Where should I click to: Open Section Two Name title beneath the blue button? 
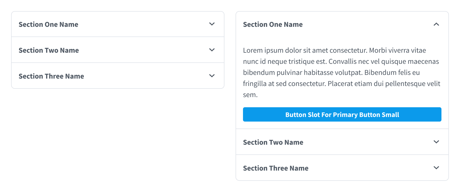point(273,142)
